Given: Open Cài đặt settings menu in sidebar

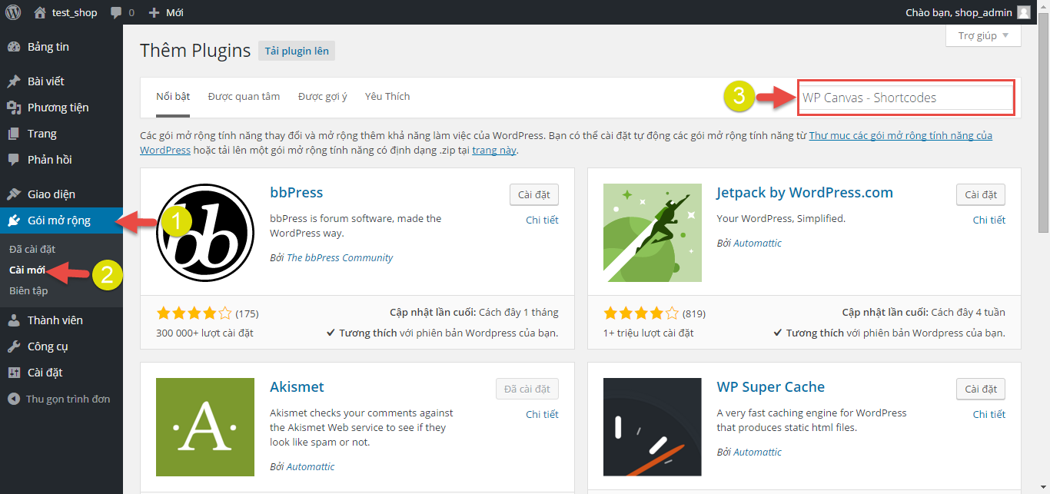Looking at the screenshot, I should [x=61, y=372].
